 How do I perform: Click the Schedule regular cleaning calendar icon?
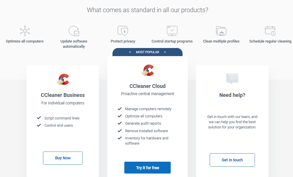coord(270,31)
